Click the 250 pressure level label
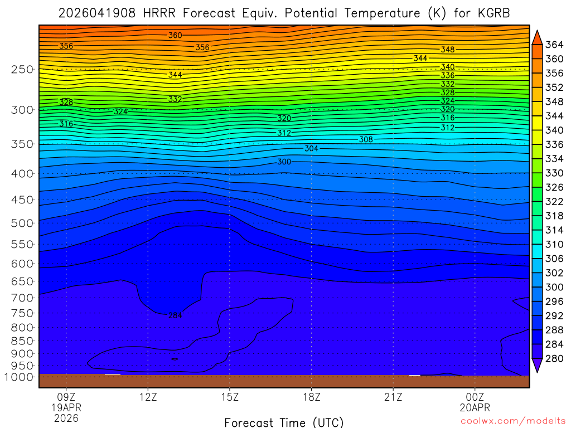This screenshot has width=571, height=428. [x=22, y=70]
